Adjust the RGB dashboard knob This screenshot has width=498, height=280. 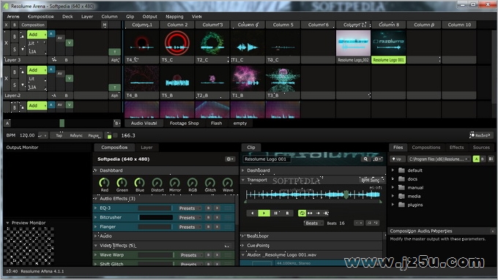click(193, 183)
